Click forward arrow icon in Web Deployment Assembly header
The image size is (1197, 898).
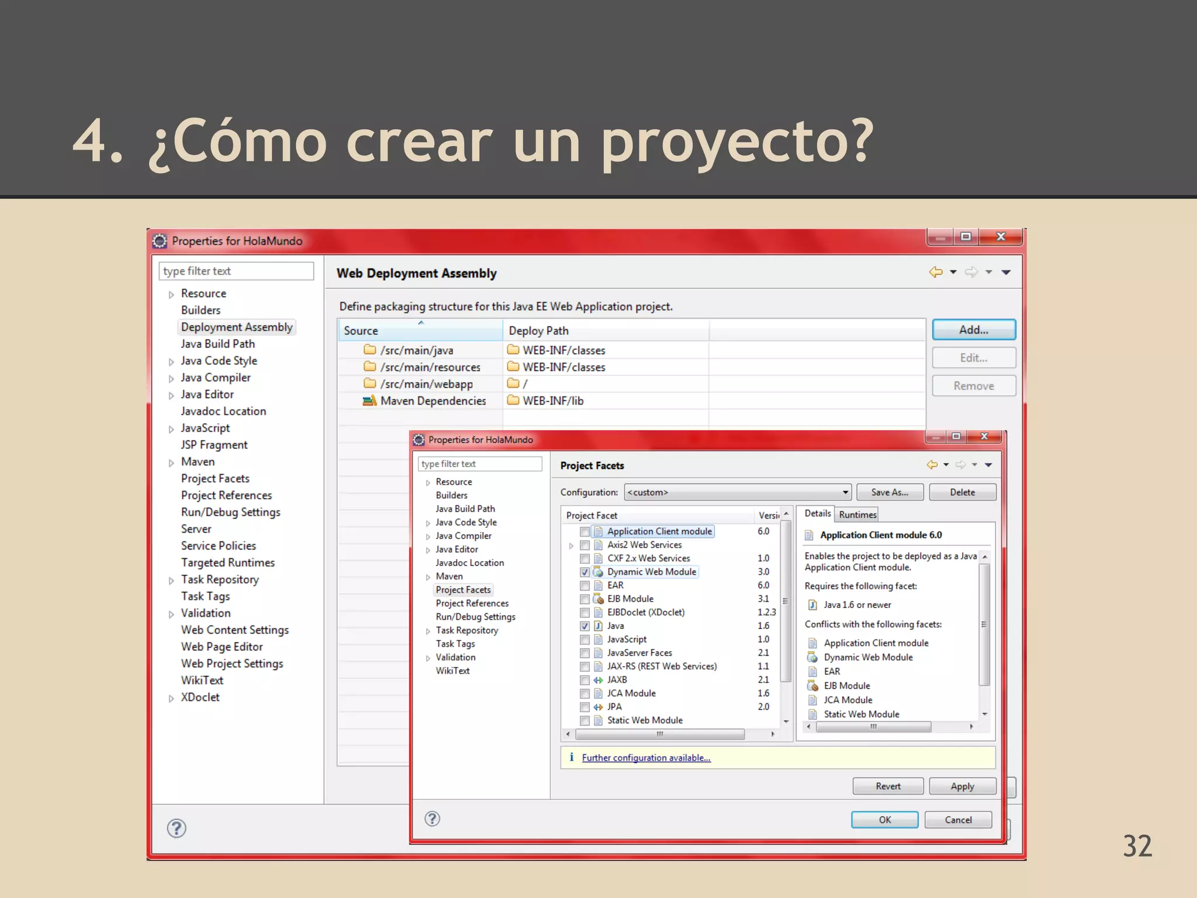971,272
